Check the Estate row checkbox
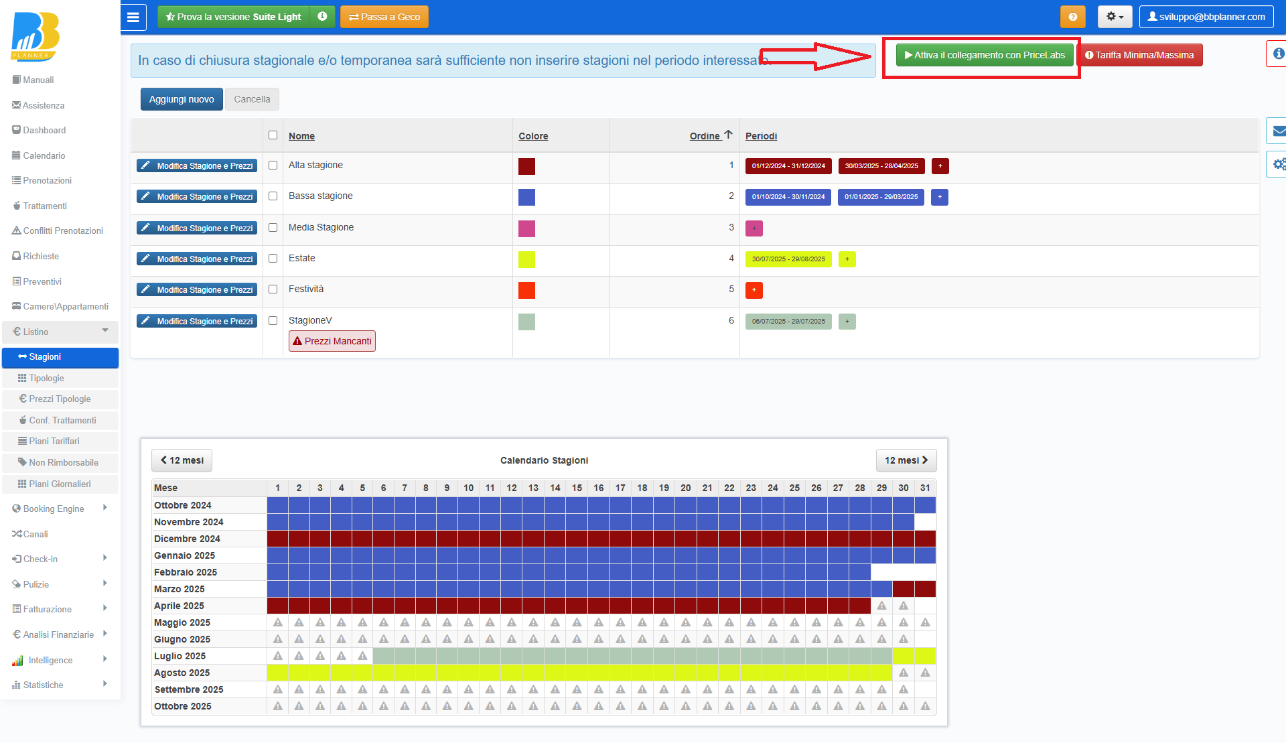 273,258
